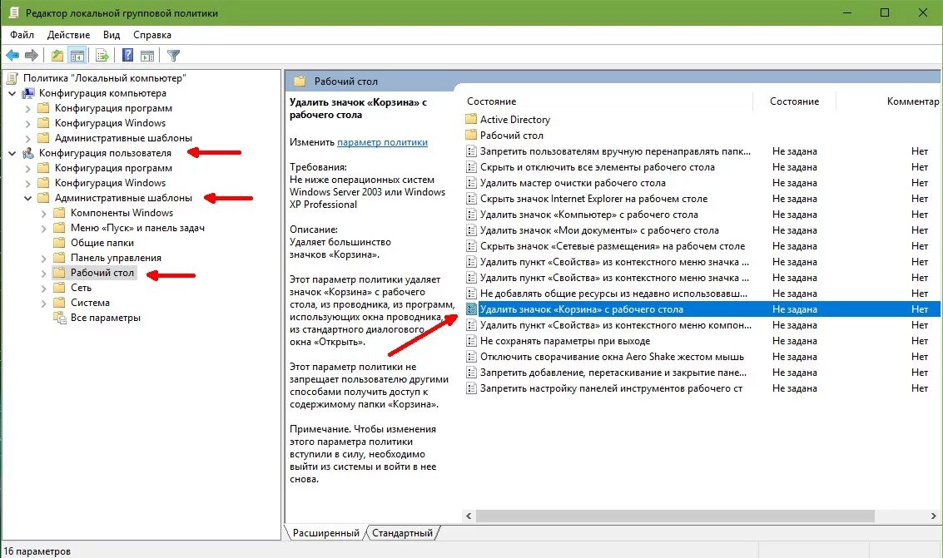Open the Действие menu
The image size is (943, 558).
tap(68, 35)
